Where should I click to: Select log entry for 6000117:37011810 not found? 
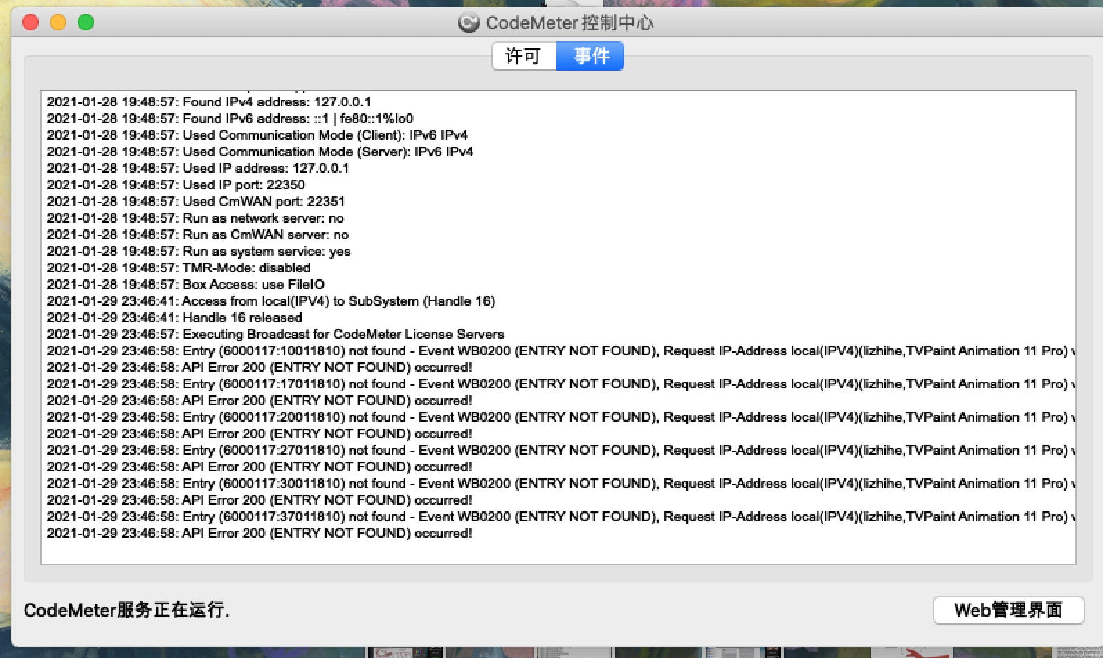[560, 516]
